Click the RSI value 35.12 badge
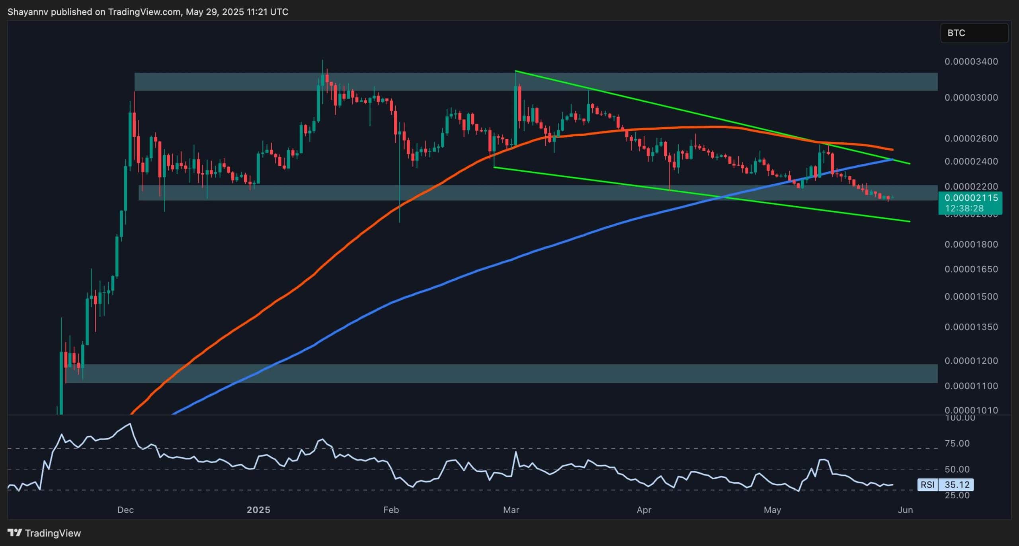Screen dimensions: 1019x546 (x=957, y=484)
